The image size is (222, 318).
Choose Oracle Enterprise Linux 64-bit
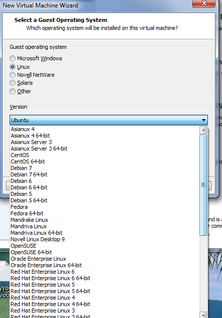(46, 265)
